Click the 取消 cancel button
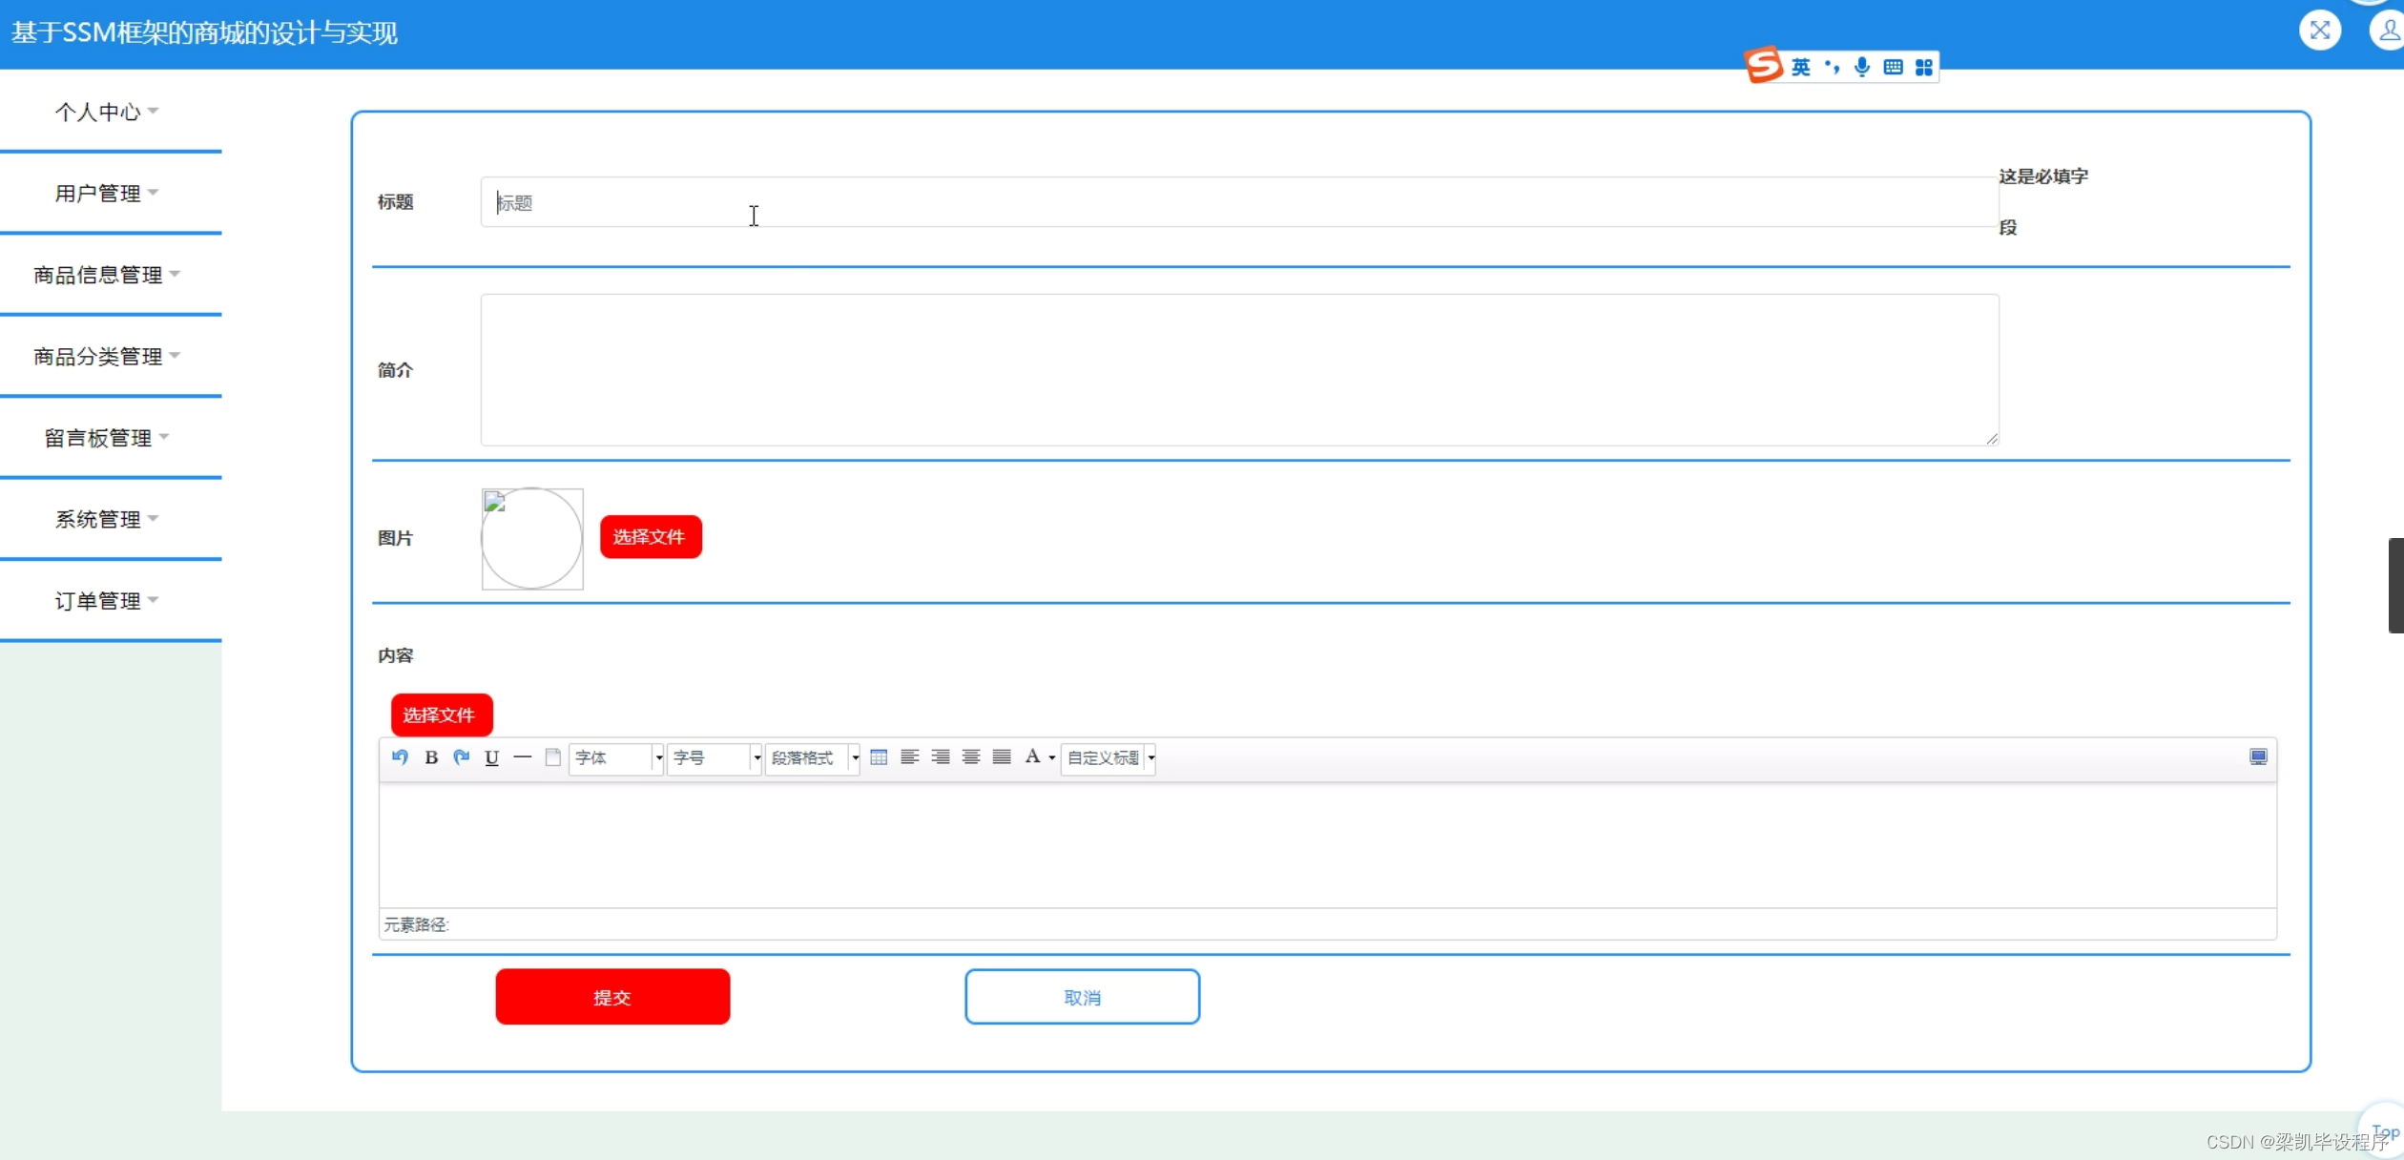2404x1160 pixels. tap(1082, 997)
